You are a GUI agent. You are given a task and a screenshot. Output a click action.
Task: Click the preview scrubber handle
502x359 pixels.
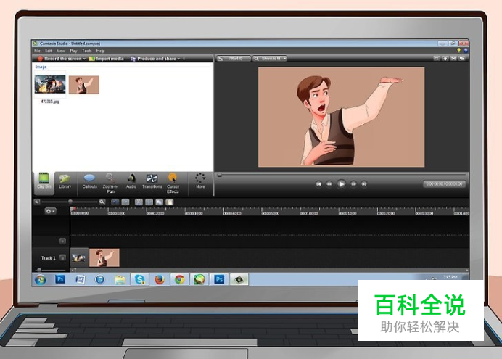[x=220, y=175]
